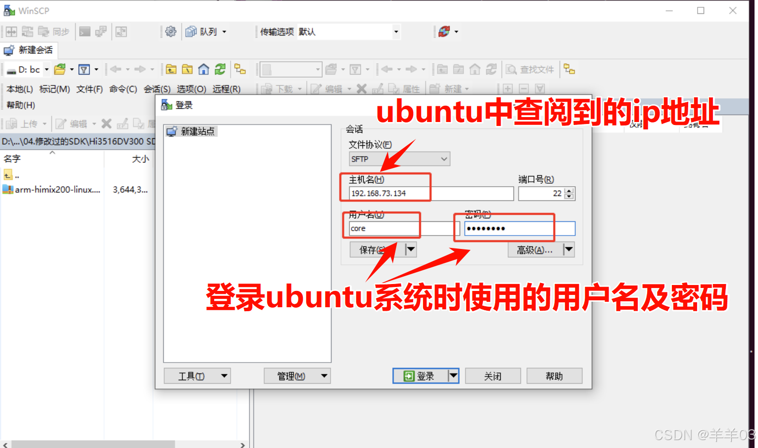Click the download (下载) toolbar button
This screenshot has width=758, height=448.
pyautogui.click(x=277, y=89)
